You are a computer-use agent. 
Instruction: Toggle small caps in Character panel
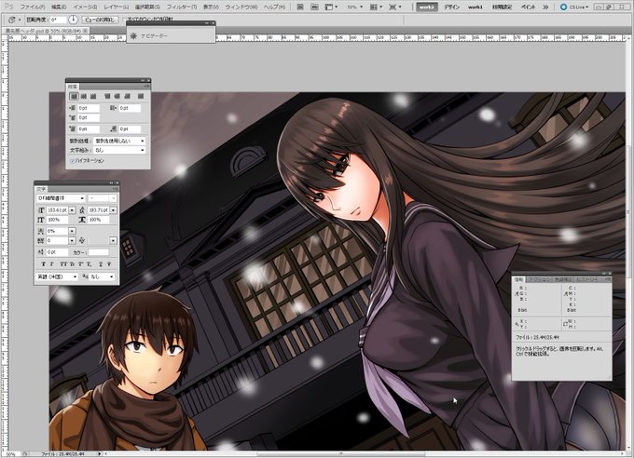(x=72, y=263)
